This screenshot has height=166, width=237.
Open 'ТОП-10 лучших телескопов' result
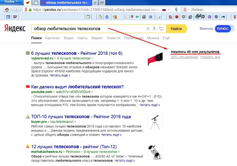point(81,116)
